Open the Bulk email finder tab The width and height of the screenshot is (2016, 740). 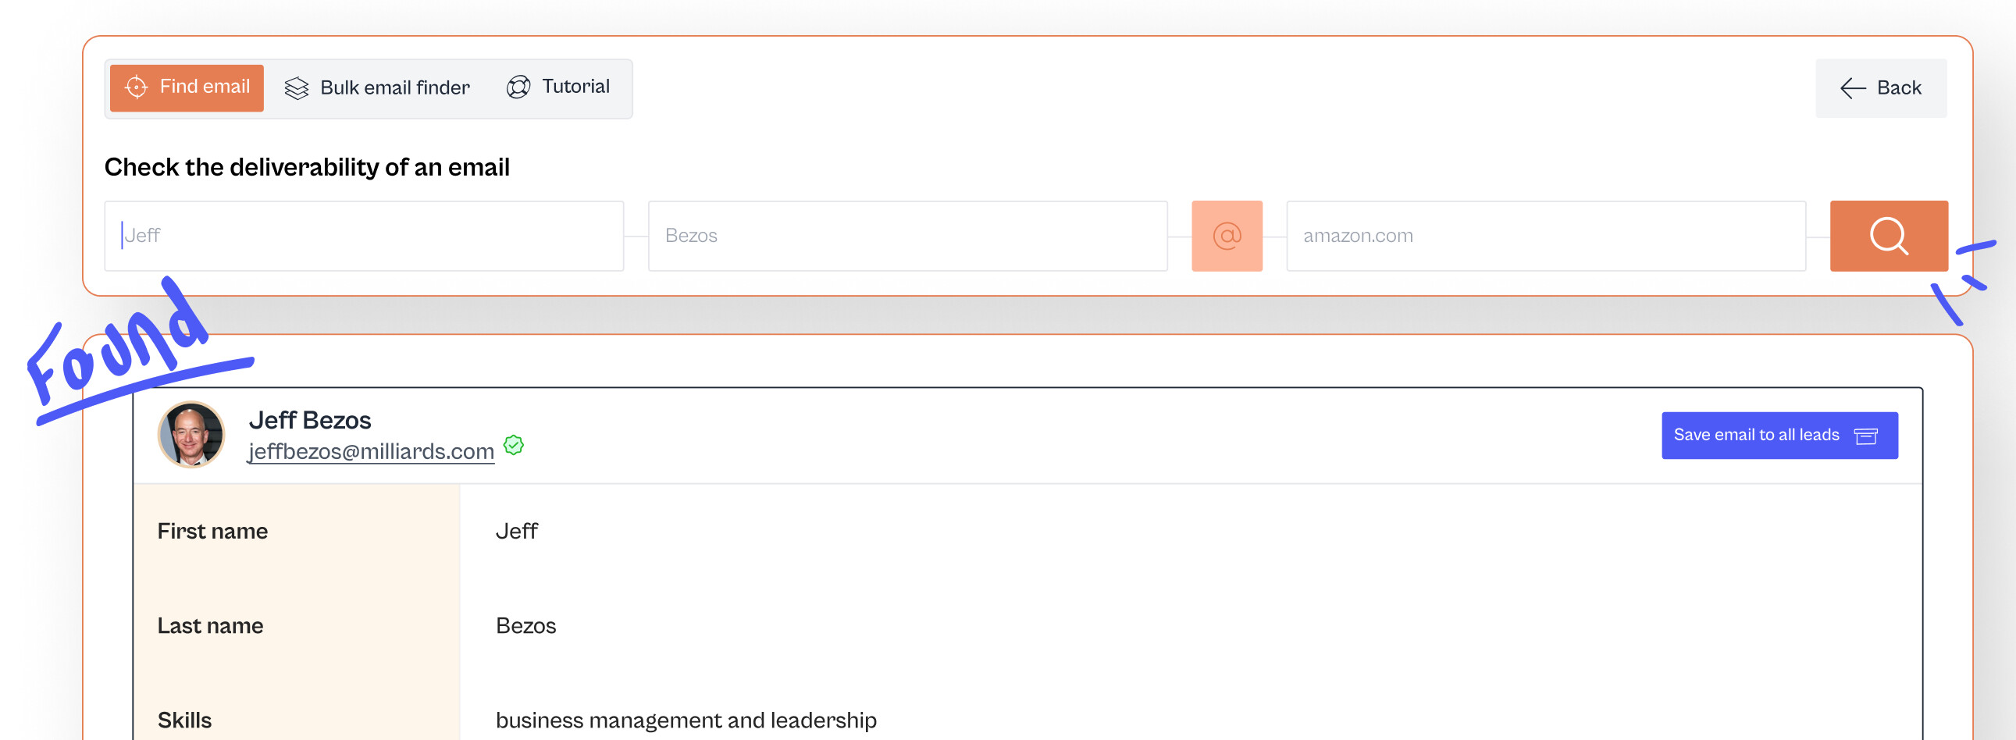point(378,88)
